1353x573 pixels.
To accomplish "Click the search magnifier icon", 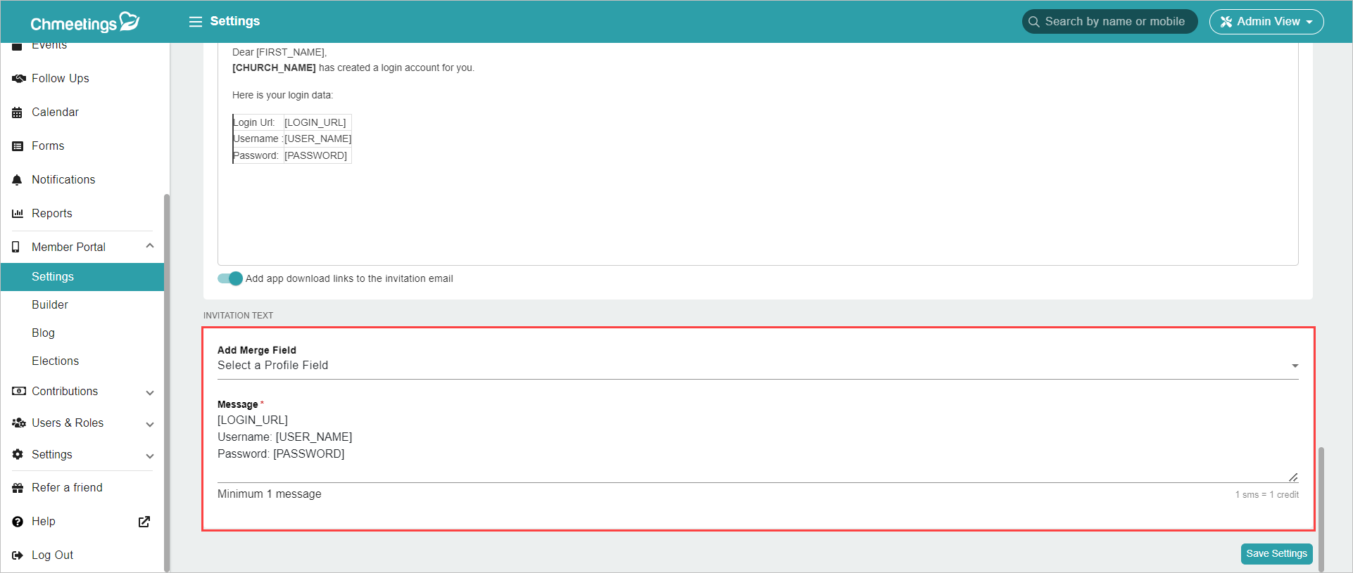I will [1033, 22].
